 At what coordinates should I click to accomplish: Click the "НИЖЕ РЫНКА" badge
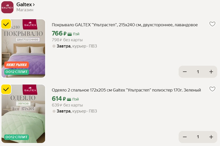click(x=16, y=65)
